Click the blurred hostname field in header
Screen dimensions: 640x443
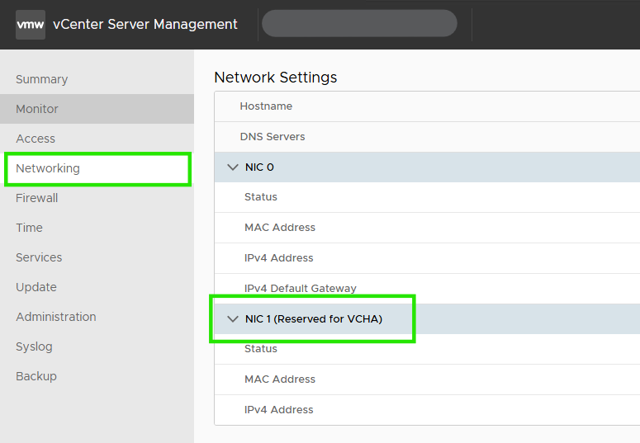359,24
